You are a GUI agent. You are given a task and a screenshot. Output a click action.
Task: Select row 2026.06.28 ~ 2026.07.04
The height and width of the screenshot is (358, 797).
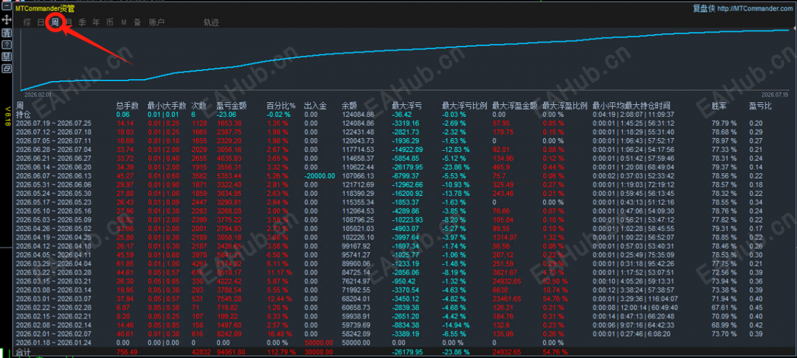point(54,150)
